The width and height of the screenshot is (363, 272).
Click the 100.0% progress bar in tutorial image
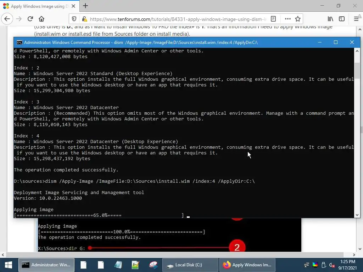(x=122, y=232)
